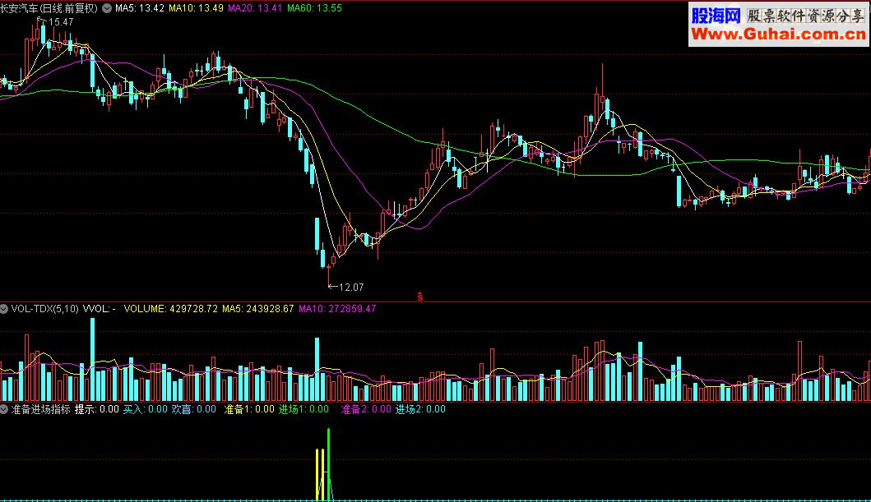The width and height of the screenshot is (871, 502).
Task: Click the 准备进场指标 indicator name
Action: pyautogui.click(x=40, y=409)
